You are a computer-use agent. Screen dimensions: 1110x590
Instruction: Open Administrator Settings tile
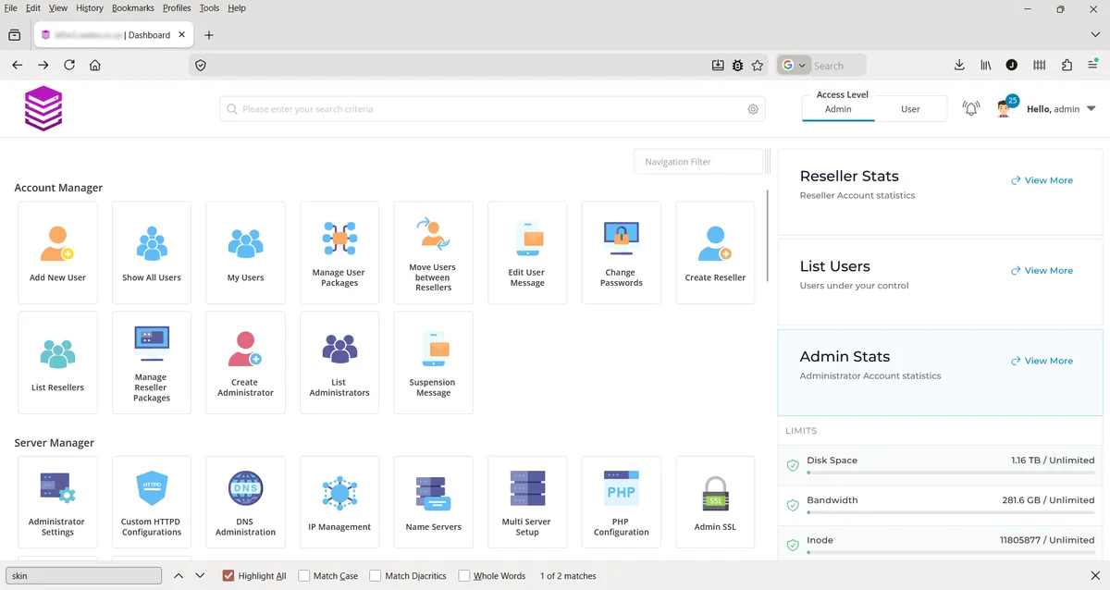pyautogui.click(x=57, y=502)
